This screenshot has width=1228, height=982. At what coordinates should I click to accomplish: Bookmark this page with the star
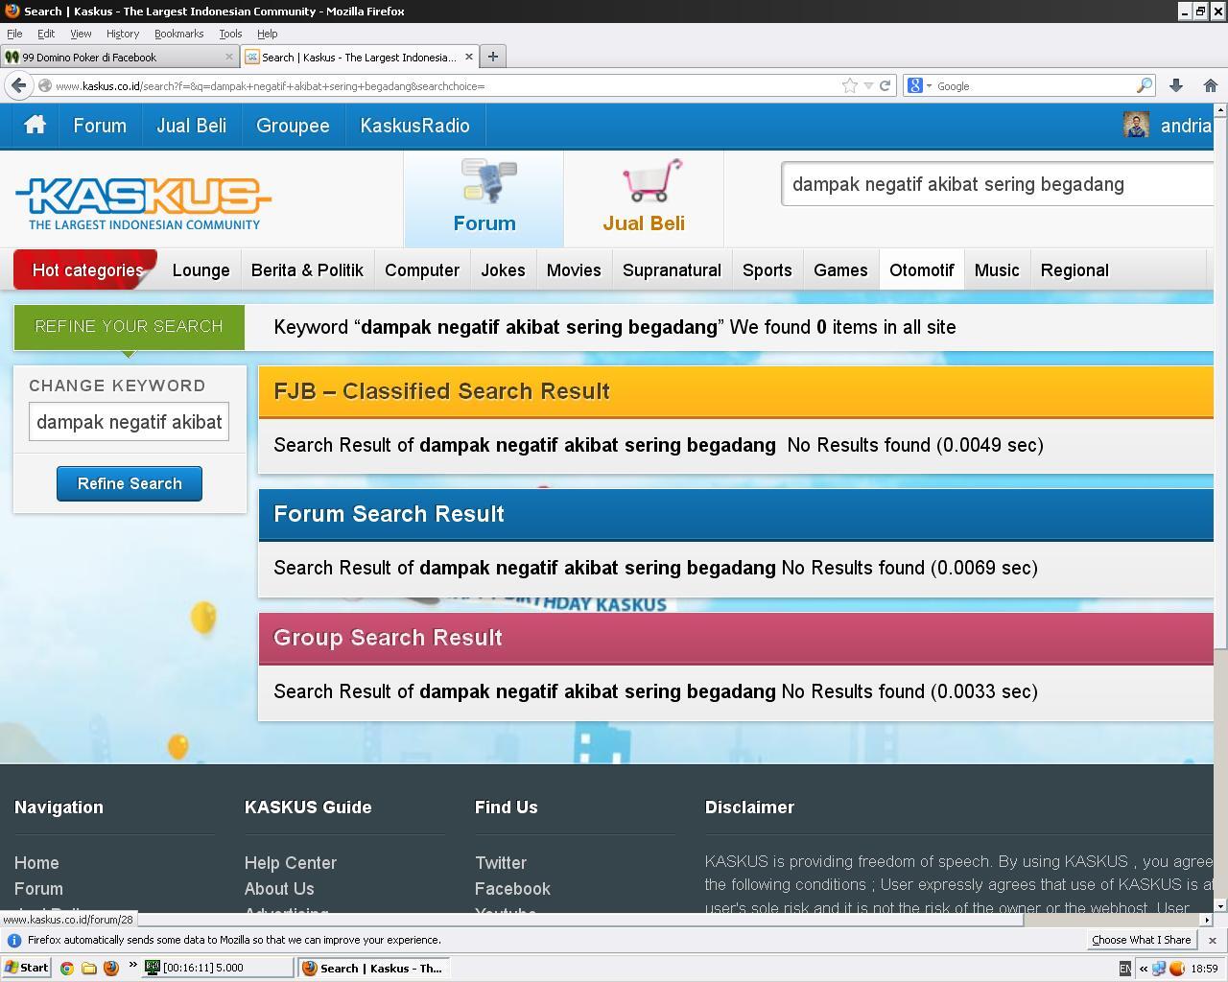[x=849, y=85]
